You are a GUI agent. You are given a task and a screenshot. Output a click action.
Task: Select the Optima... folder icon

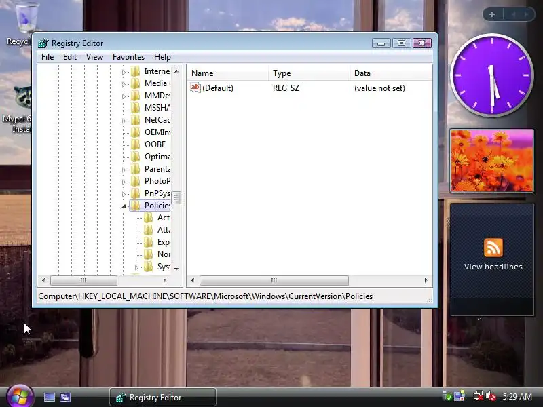[x=135, y=157]
